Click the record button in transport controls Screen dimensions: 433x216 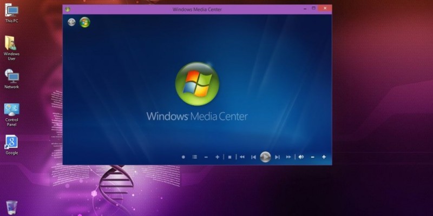[x=183, y=157]
